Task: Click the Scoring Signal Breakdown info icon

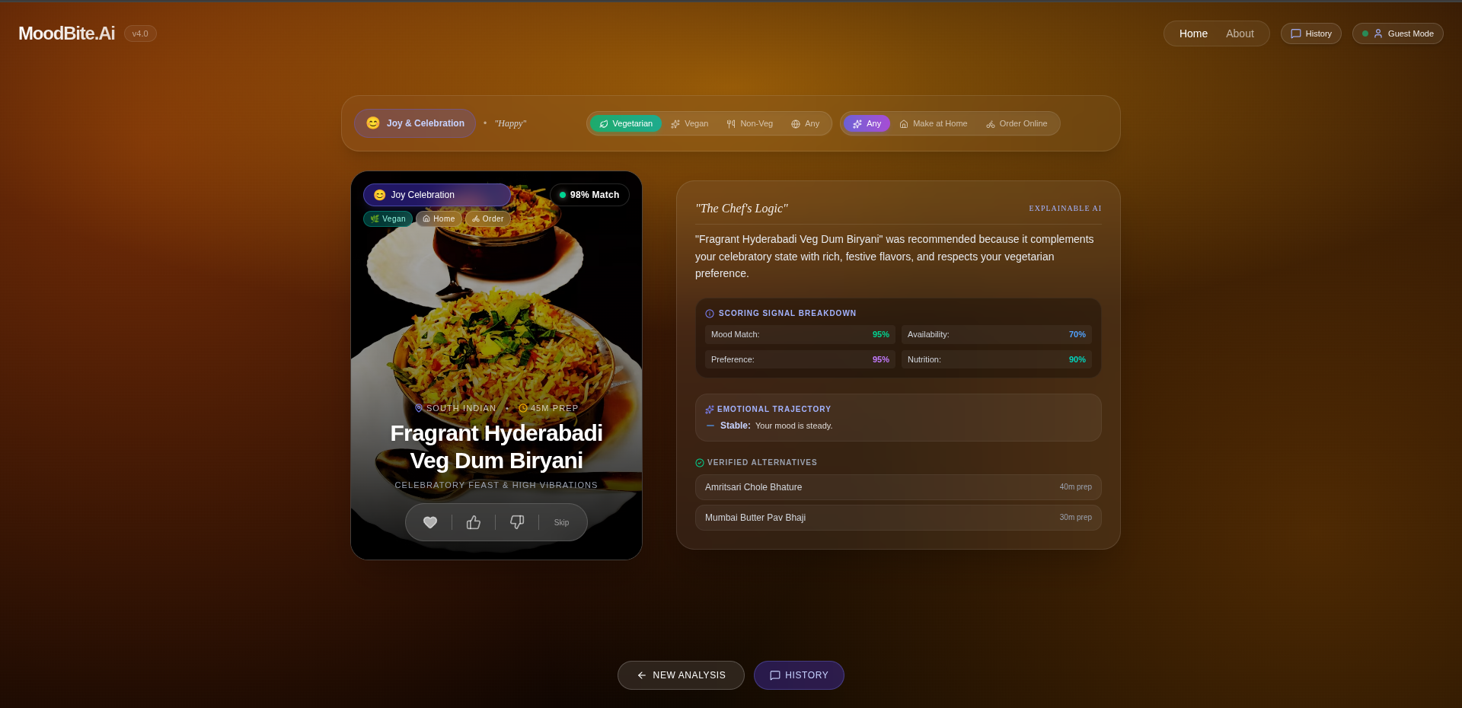Action: pos(710,314)
